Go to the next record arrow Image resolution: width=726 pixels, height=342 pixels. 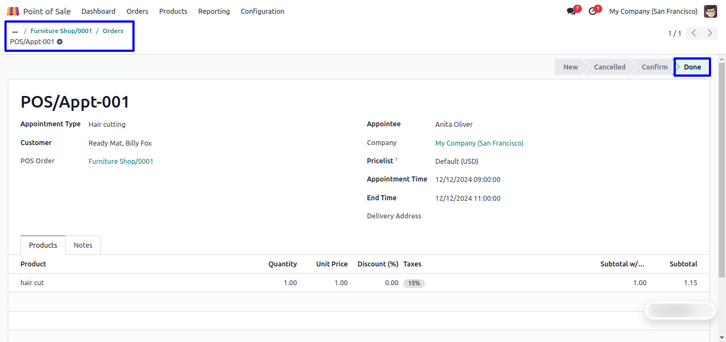pyautogui.click(x=710, y=33)
